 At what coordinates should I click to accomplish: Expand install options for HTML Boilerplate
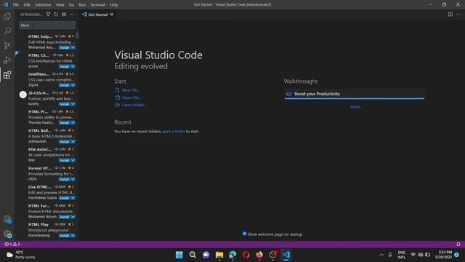pyautogui.click(x=73, y=142)
